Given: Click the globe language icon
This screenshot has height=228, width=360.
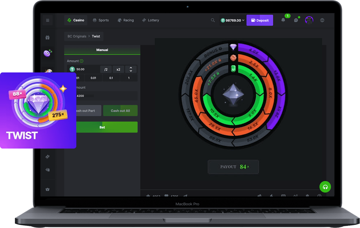Looking at the screenshot, I should (322, 20).
